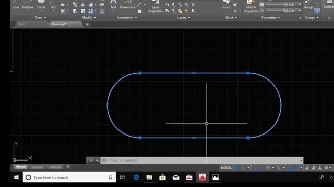Viewport: 334px width, 187px height.
Task: Click the AutoCAD icon on taskbar
Action: [x=202, y=177]
